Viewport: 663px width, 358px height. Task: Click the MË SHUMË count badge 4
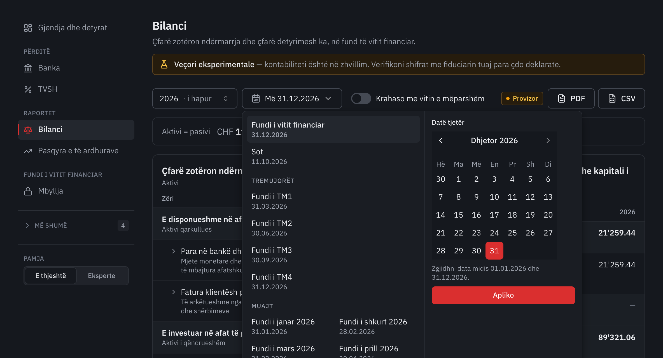tap(123, 225)
